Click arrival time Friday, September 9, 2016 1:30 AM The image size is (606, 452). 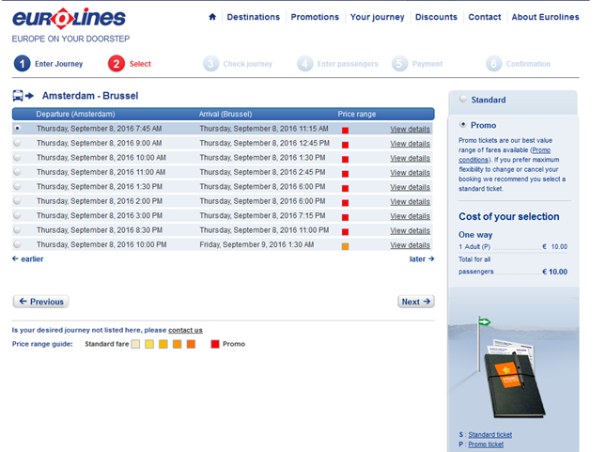tap(256, 244)
